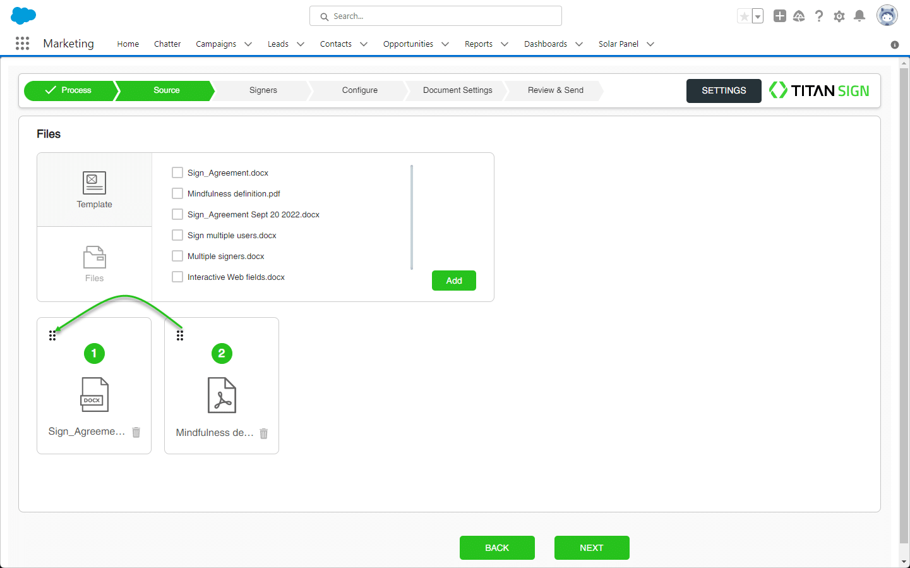The image size is (910, 568).
Task: Check Mindfulness definition.pdf checkbox
Action: click(177, 193)
